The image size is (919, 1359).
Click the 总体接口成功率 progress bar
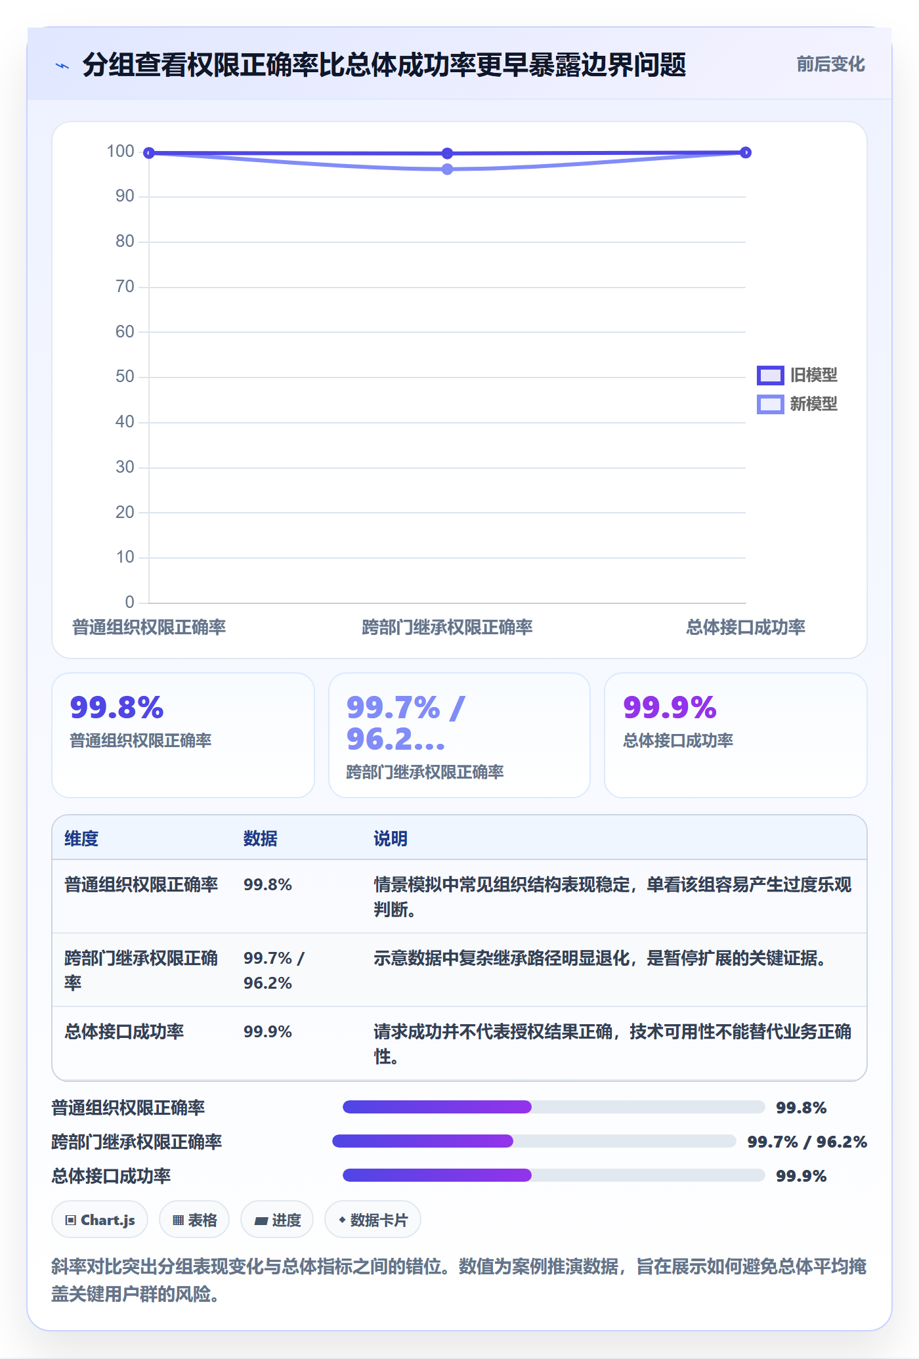554,1175
